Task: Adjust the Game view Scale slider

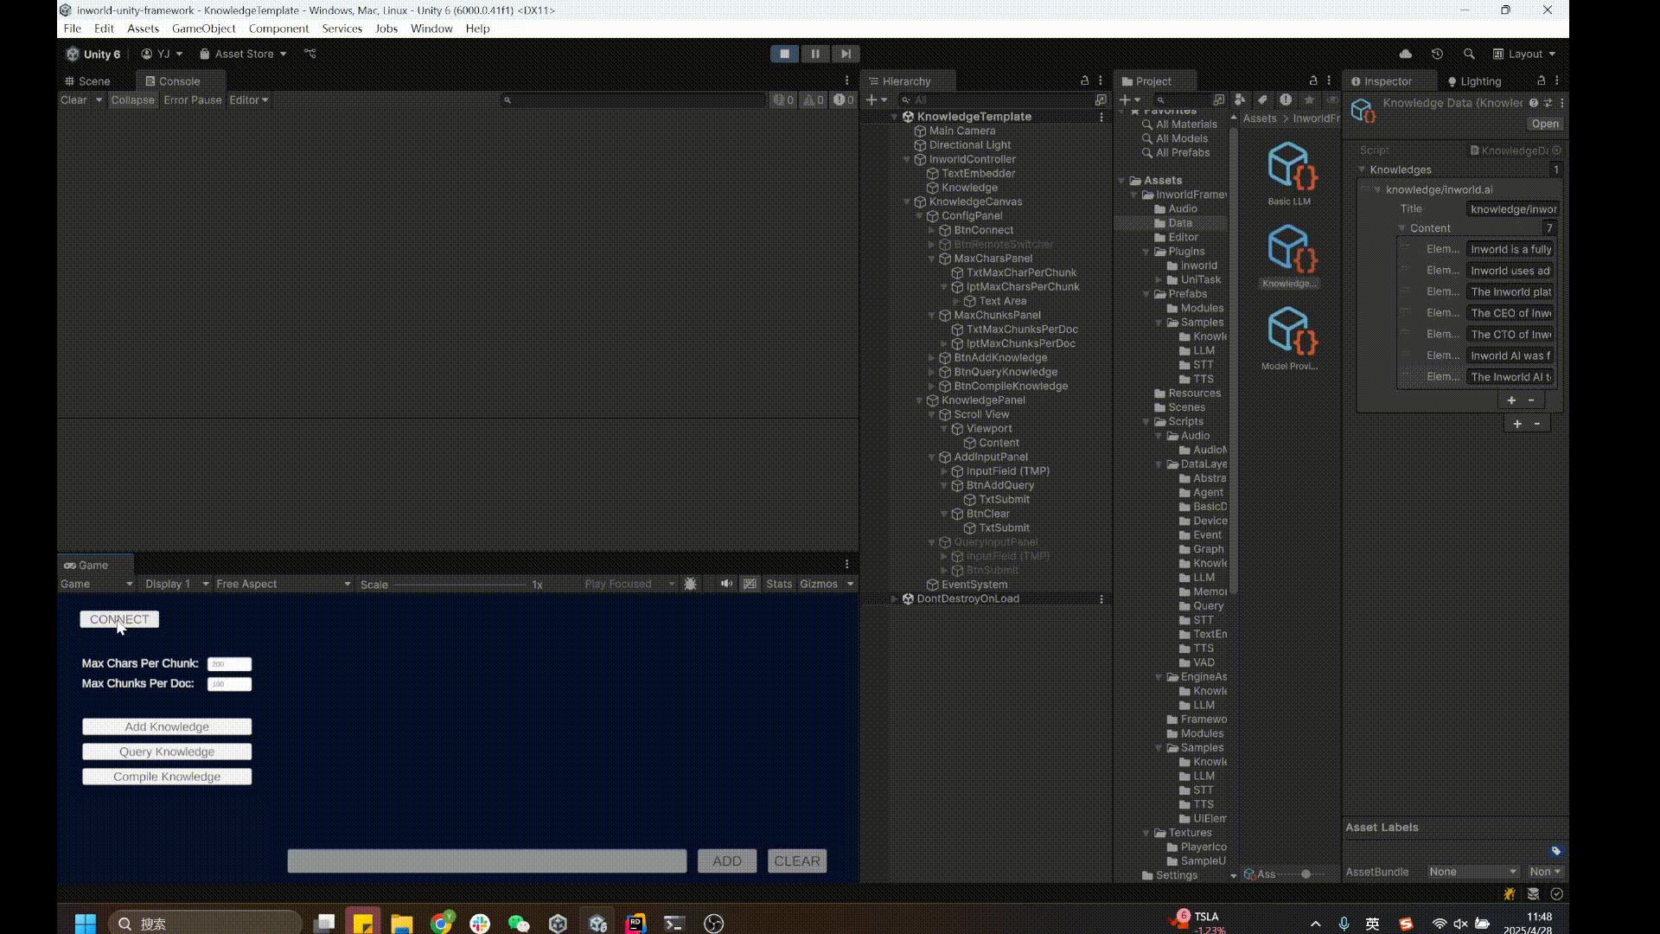Action: point(458,585)
